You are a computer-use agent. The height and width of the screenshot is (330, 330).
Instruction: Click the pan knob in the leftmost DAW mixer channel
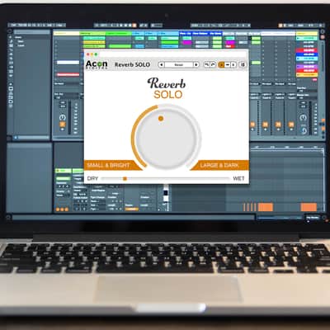coord(63,117)
